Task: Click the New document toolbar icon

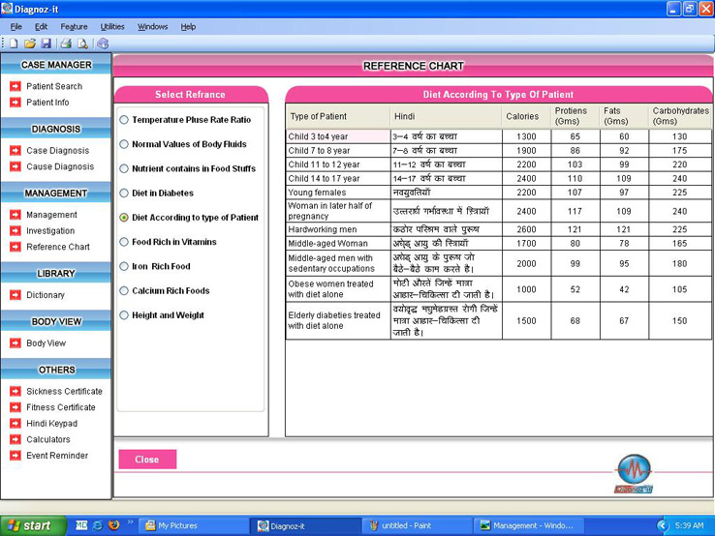Action: tap(14, 44)
